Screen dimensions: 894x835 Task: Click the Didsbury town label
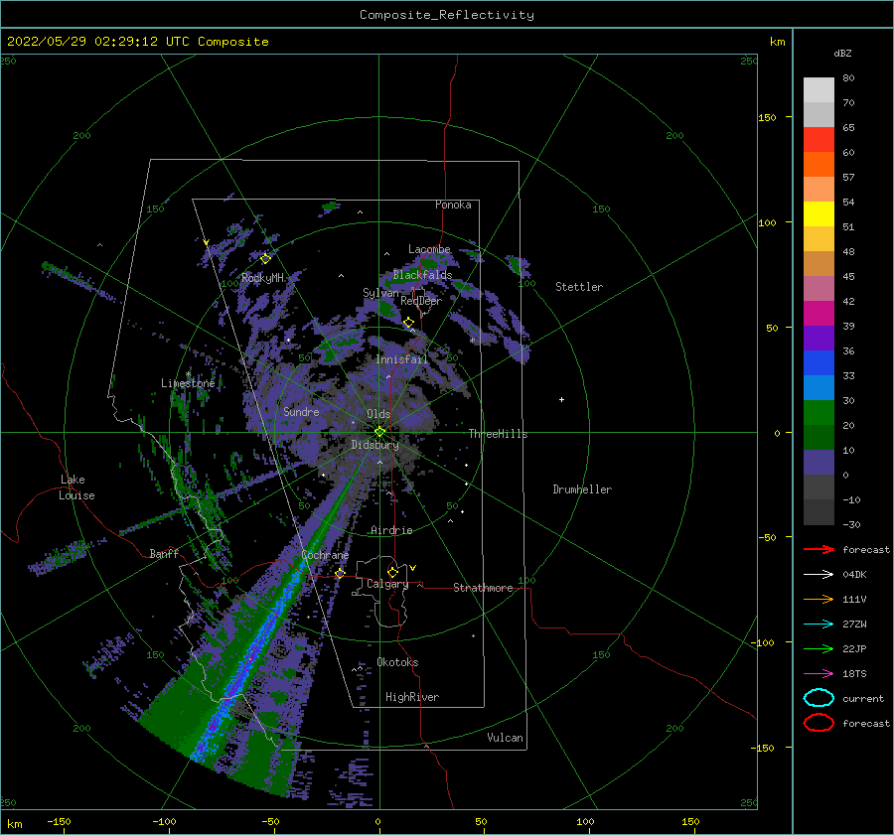point(374,445)
